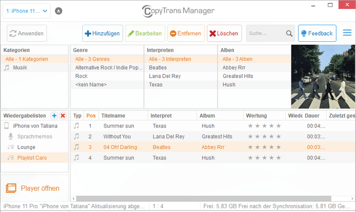Sort by the Interpret column header
The image size is (356, 212).
(173, 116)
